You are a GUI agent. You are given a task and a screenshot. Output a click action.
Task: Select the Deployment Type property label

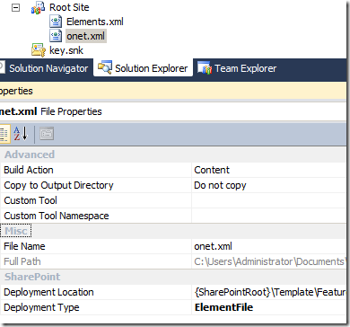pos(41,307)
